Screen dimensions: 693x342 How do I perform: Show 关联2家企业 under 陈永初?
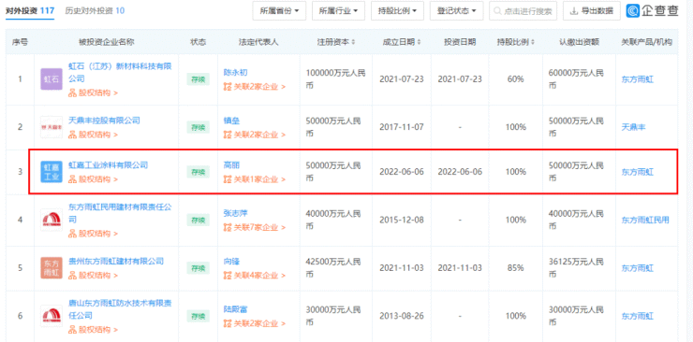(255, 86)
